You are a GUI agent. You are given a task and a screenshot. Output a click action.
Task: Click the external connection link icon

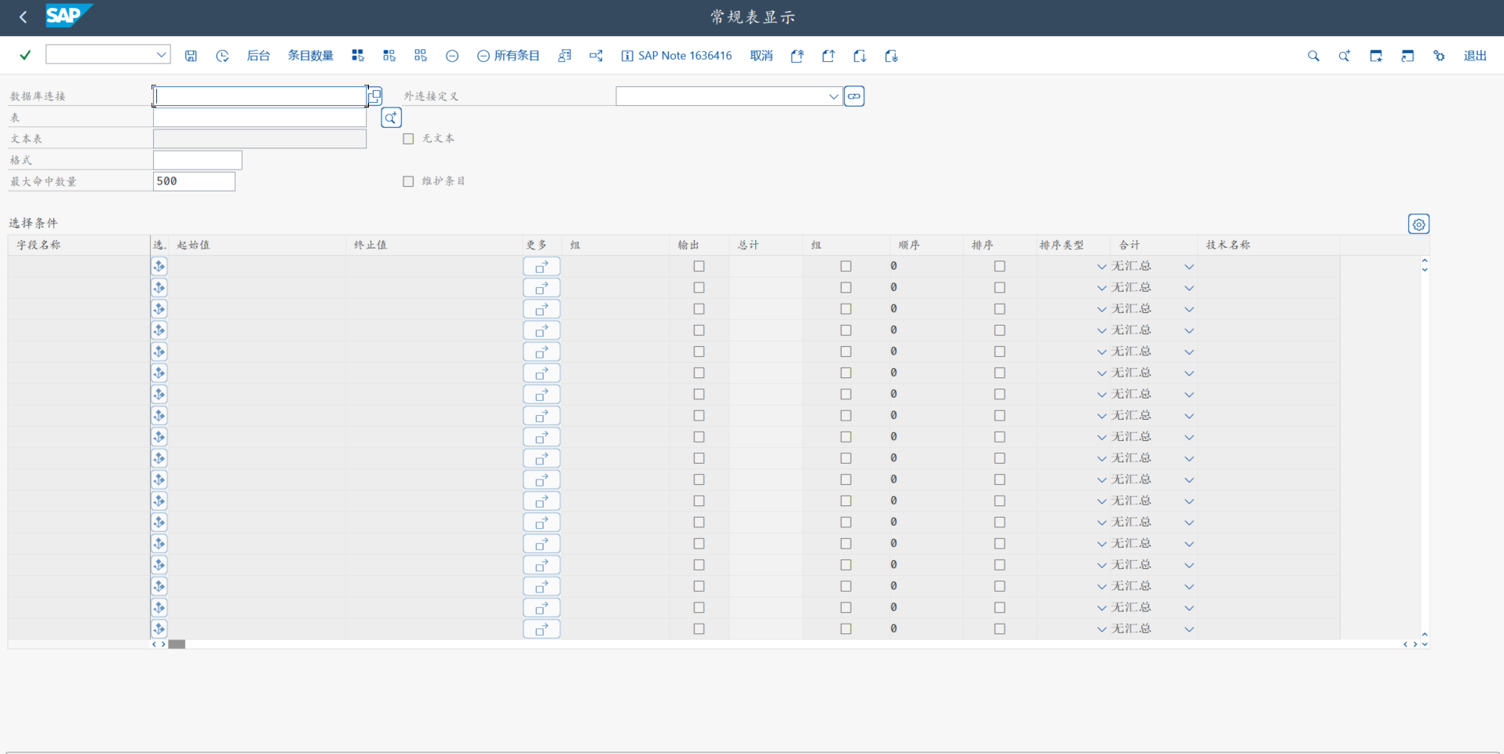click(854, 96)
